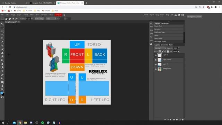The height and width of the screenshot is (125, 222).
Task: Open the selection style Free dropdown
Action: tap(51, 19)
